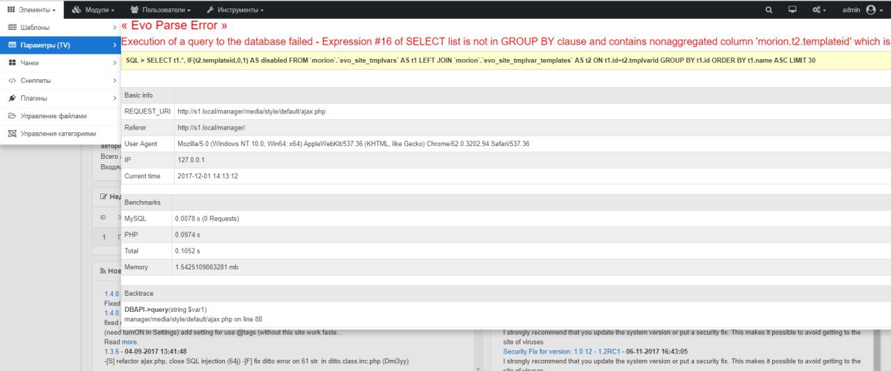Click the admin user avatar icon
This screenshot has width=891, height=371.
(870, 10)
